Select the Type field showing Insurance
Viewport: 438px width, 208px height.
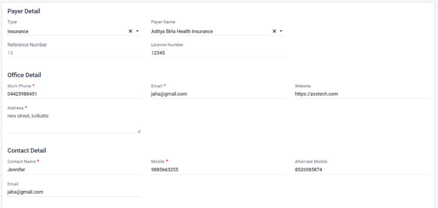tap(64, 31)
